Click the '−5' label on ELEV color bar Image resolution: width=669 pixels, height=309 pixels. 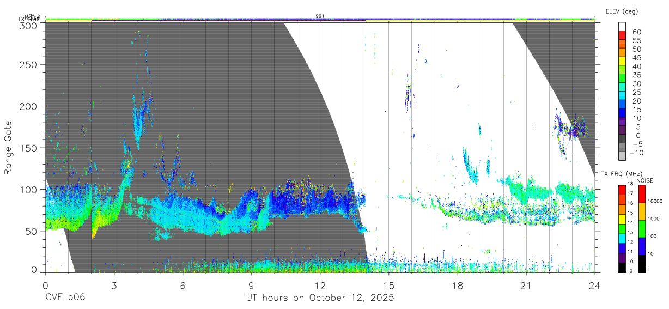click(x=637, y=144)
